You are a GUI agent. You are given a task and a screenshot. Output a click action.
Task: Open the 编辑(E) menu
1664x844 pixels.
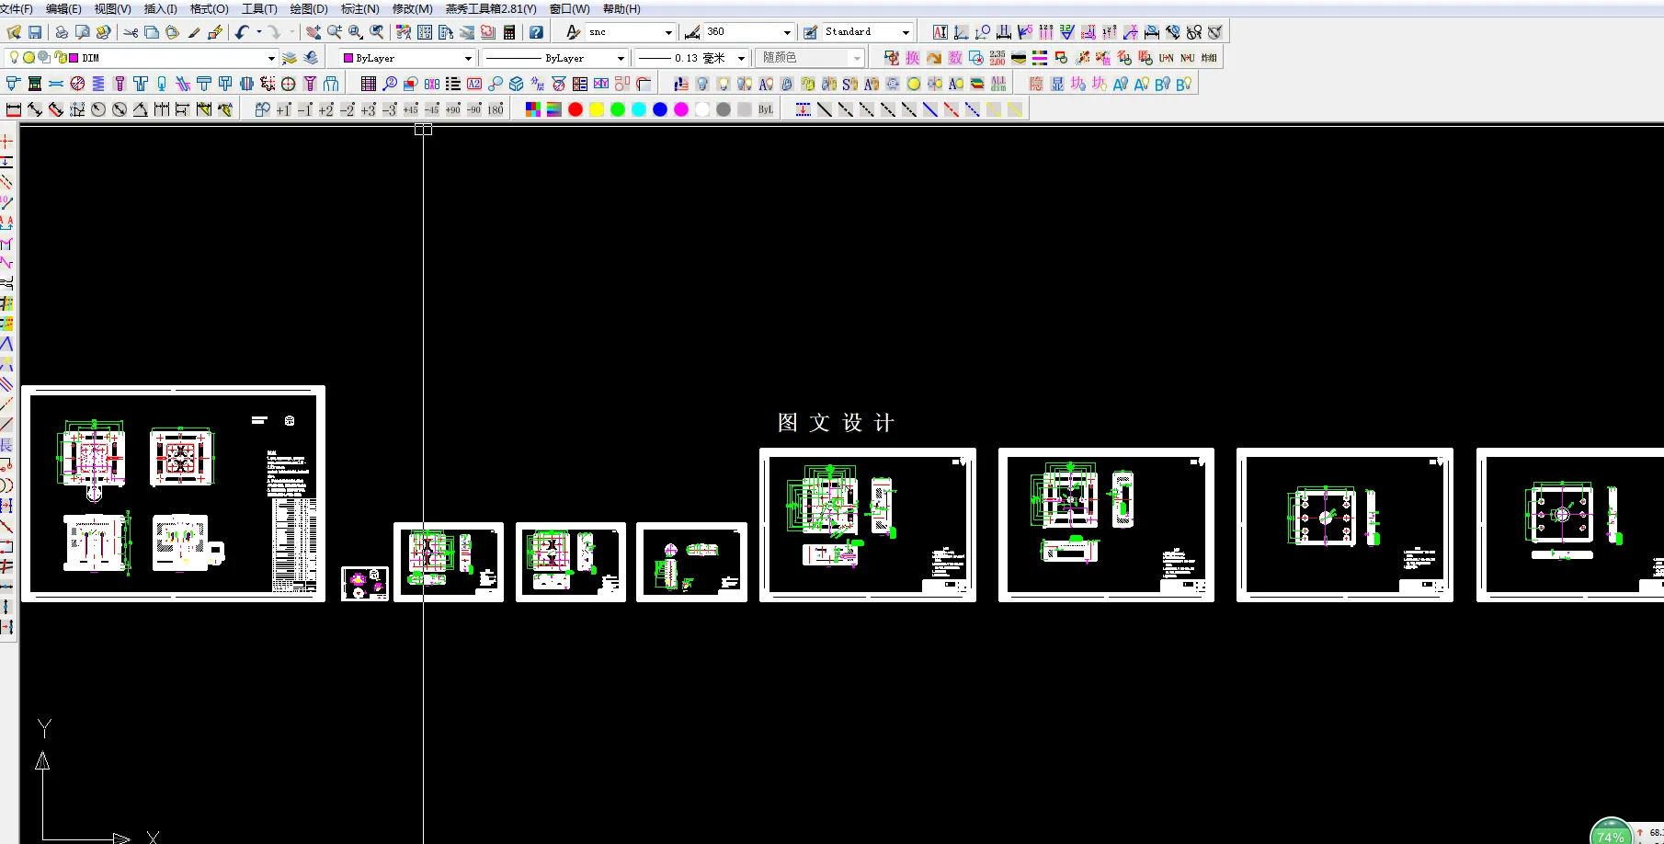[63, 8]
